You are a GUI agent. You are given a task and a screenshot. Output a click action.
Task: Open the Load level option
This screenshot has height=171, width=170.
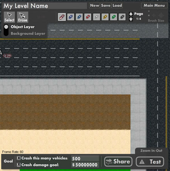pyautogui.click(x=117, y=6)
